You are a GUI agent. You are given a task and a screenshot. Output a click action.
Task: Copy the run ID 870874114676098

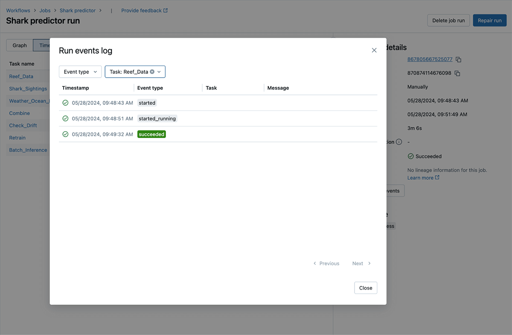coord(457,73)
